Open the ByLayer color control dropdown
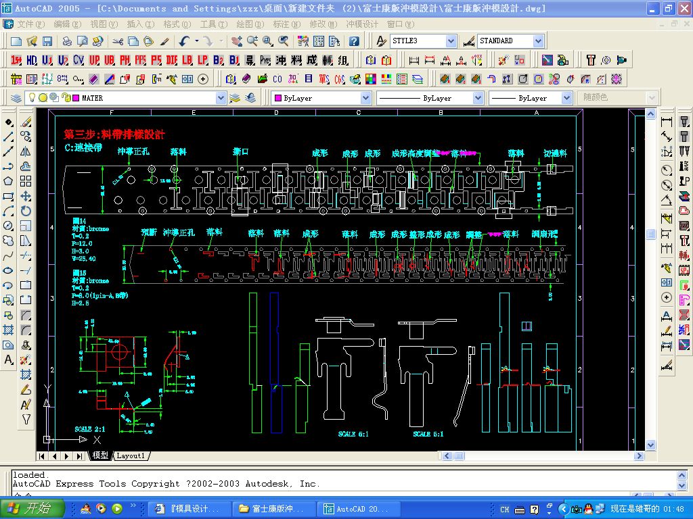Viewport: 693px width, 519px height. (x=365, y=98)
